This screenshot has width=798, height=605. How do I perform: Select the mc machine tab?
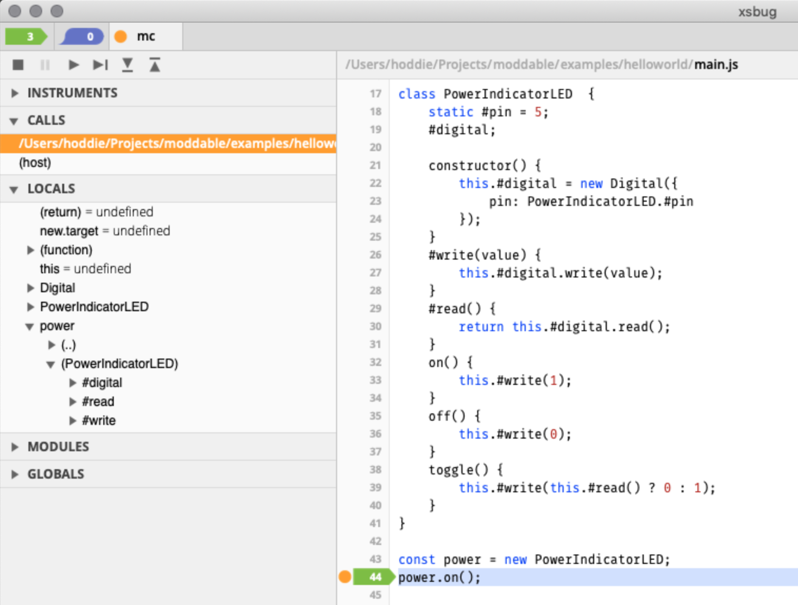(145, 36)
